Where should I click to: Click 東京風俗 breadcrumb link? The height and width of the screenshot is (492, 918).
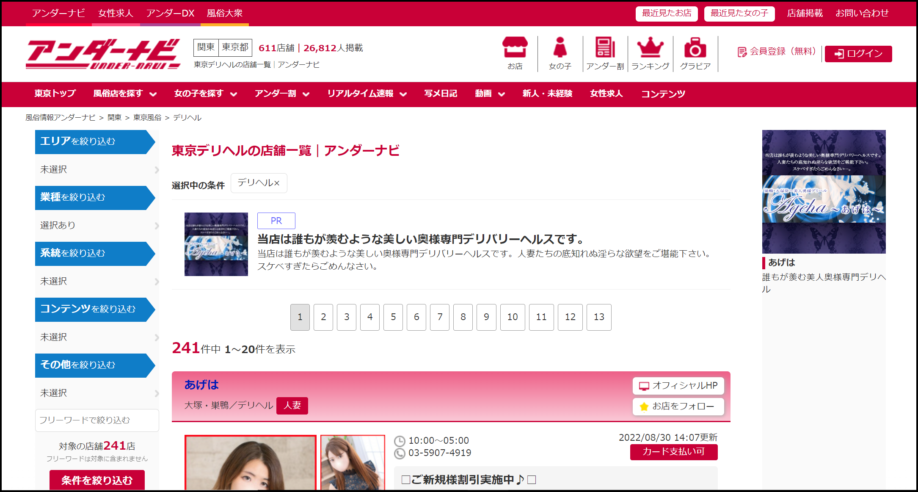[x=147, y=118]
